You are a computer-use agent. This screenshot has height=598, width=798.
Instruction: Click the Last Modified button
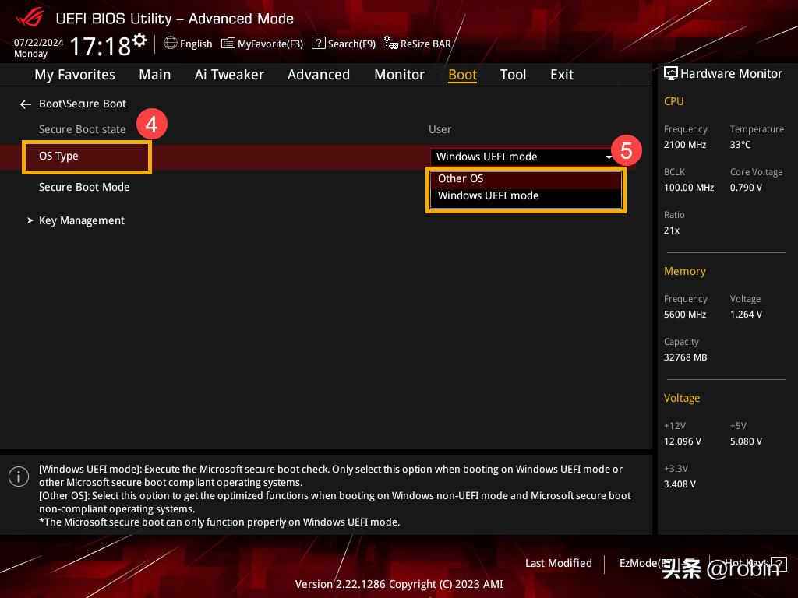558,563
